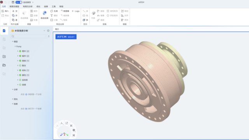Click the fit-to-view icon in view wheel

(x=67, y=123)
